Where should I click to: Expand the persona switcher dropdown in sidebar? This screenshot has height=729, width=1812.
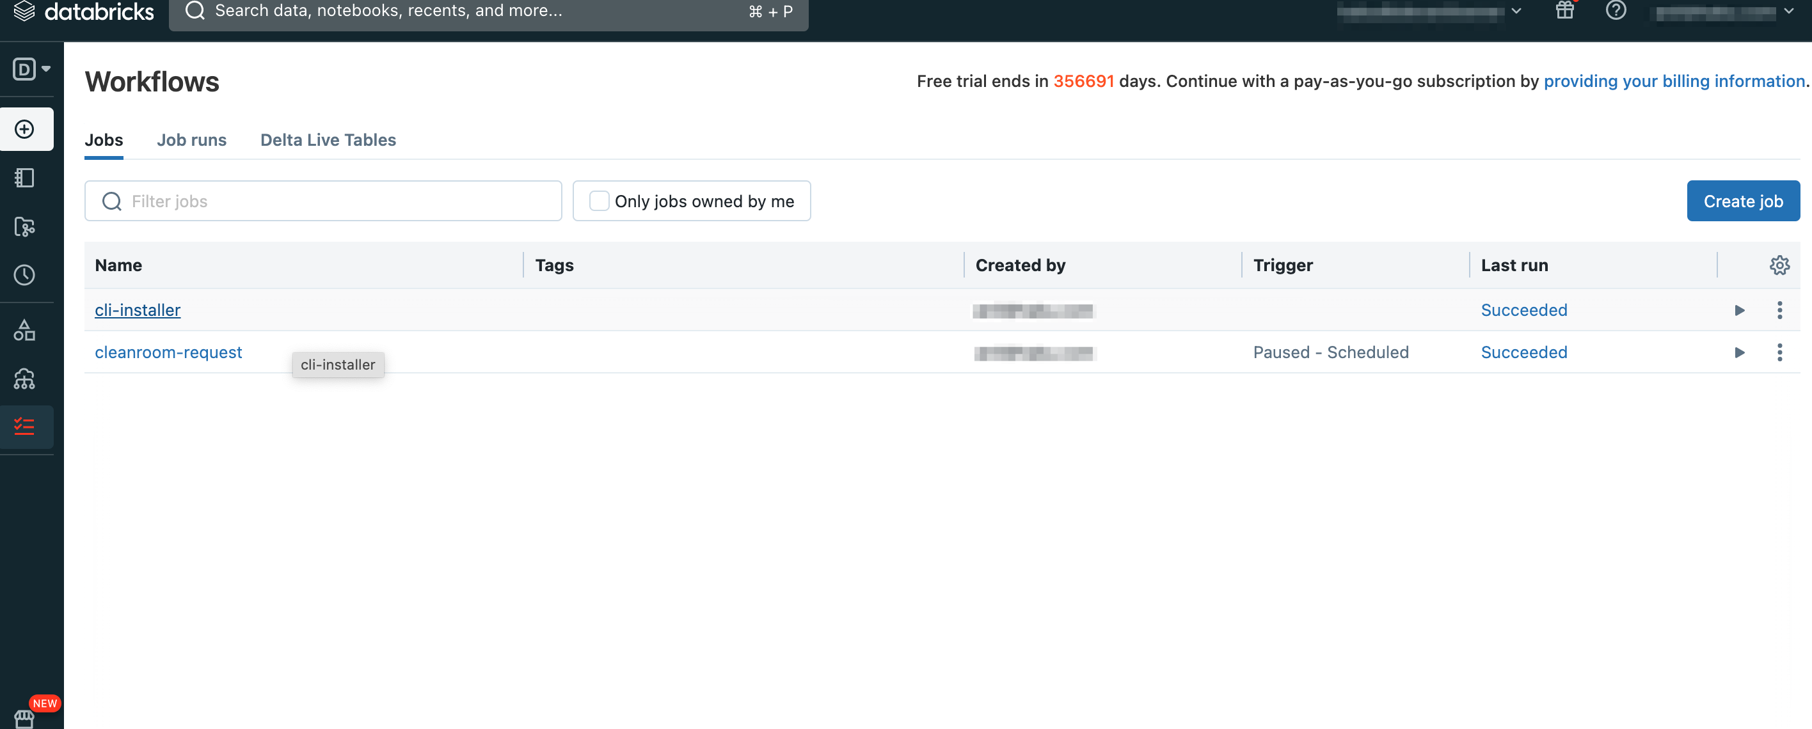[x=31, y=69]
